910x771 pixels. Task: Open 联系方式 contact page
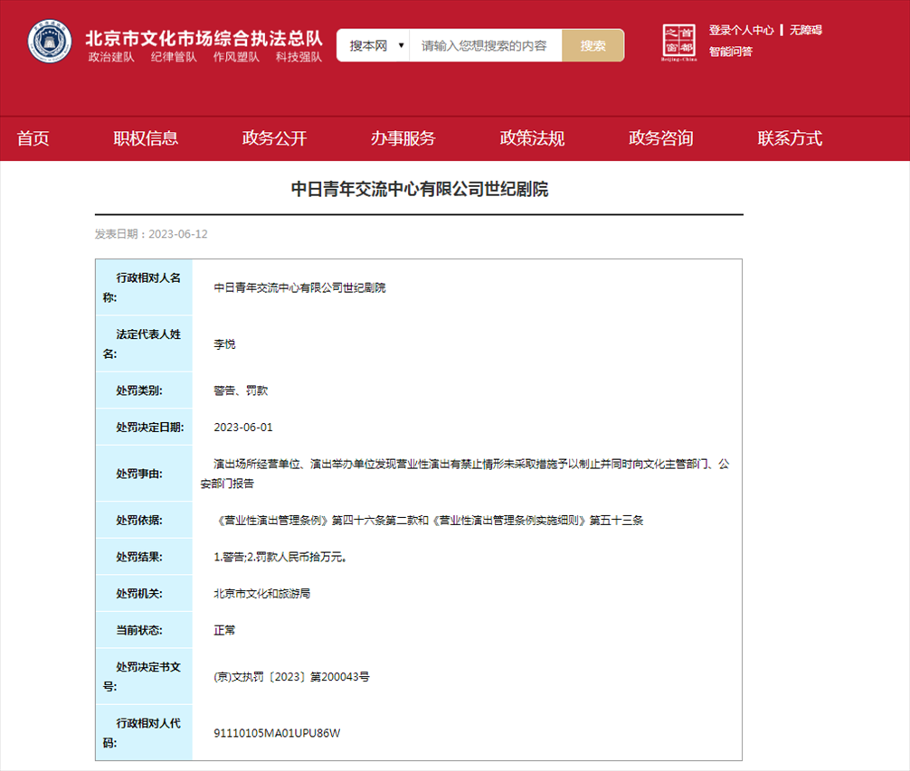(790, 138)
